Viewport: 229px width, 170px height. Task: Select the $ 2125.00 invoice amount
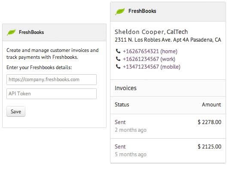(210, 147)
